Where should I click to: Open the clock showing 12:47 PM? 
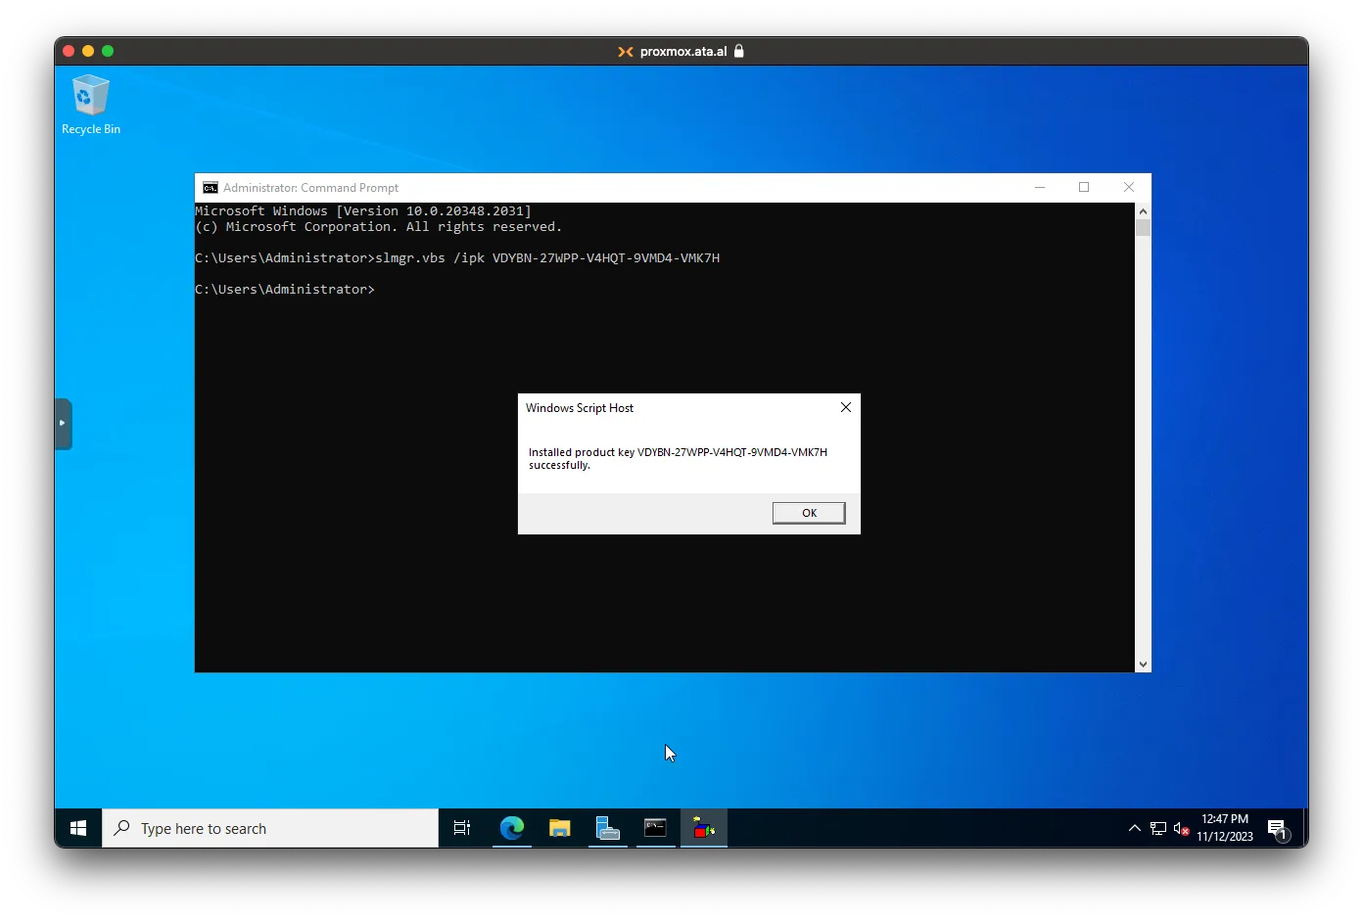[1225, 828]
